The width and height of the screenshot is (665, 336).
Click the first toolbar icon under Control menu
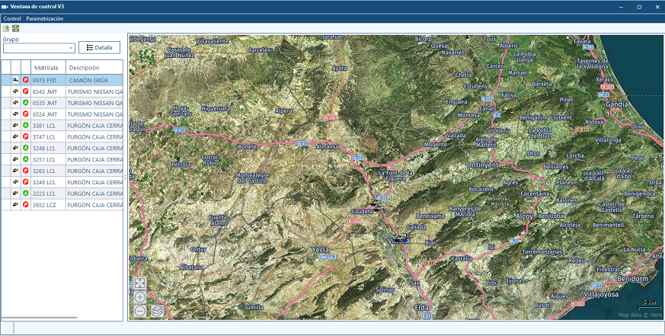[6, 28]
